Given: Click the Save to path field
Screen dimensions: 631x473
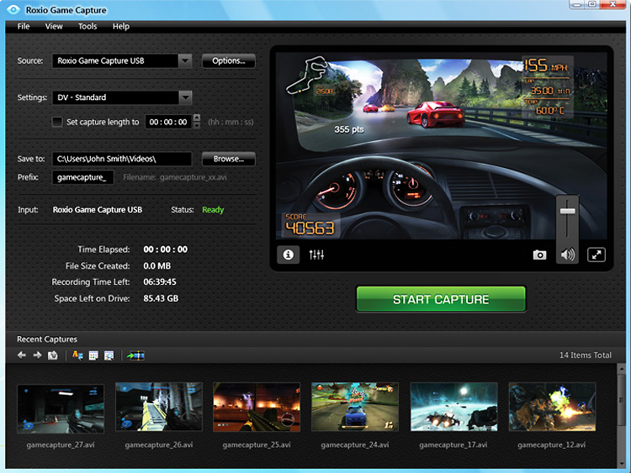Looking at the screenshot, I should [122, 159].
